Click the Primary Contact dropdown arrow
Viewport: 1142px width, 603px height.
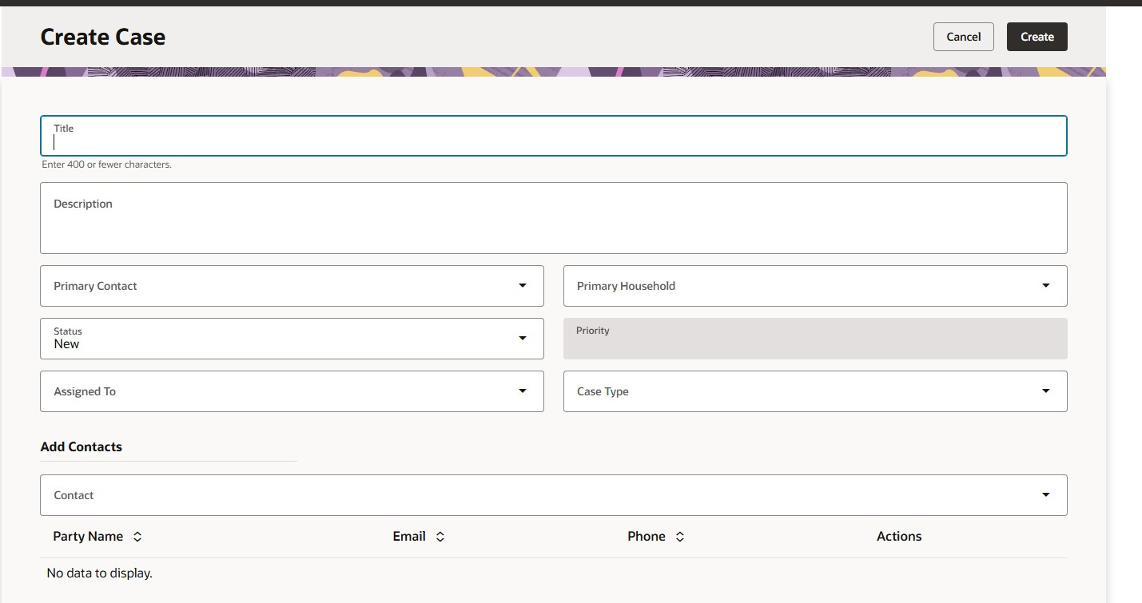523,285
